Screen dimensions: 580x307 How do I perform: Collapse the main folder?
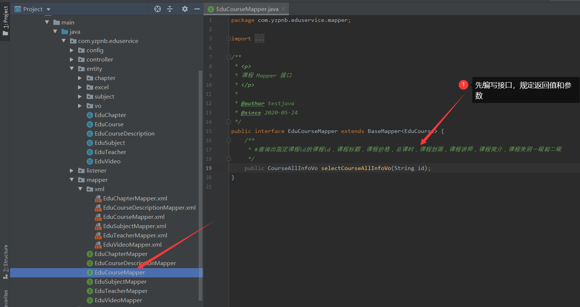pos(47,22)
